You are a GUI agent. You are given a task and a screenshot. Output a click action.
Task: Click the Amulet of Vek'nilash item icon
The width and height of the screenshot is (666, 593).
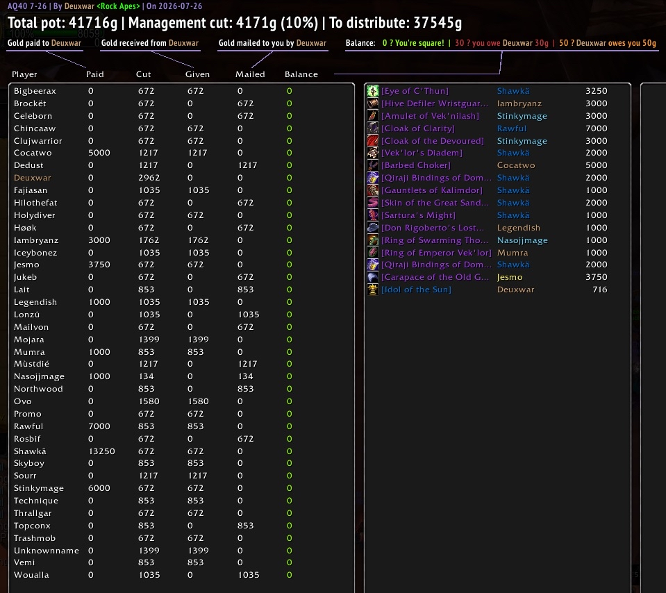[x=372, y=115]
